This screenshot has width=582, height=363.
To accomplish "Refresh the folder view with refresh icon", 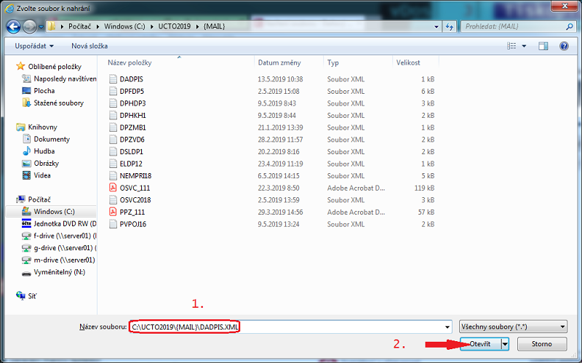I will [450, 27].
